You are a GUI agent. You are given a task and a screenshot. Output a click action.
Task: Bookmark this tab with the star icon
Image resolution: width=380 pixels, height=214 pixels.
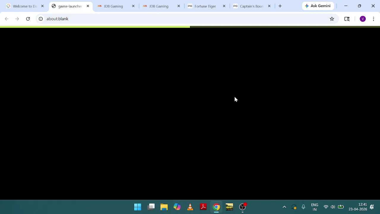[332, 19]
